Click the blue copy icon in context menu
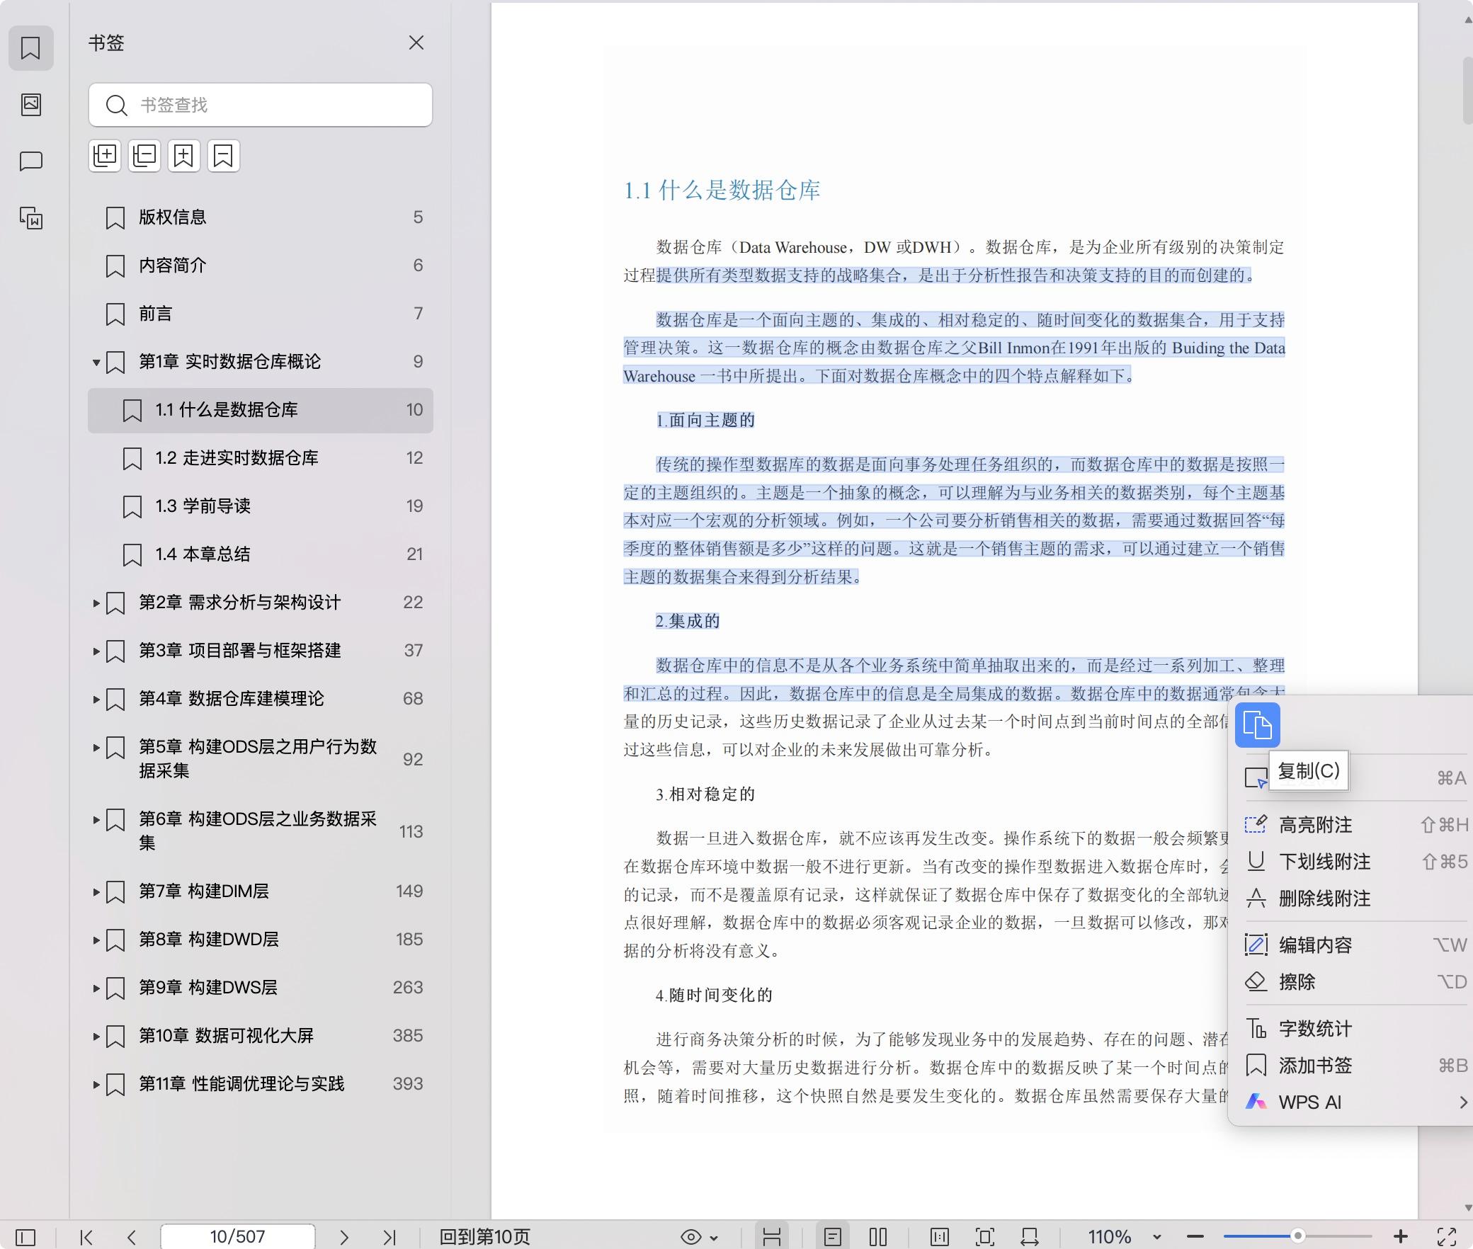Viewport: 1473px width, 1249px height. click(x=1257, y=725)
